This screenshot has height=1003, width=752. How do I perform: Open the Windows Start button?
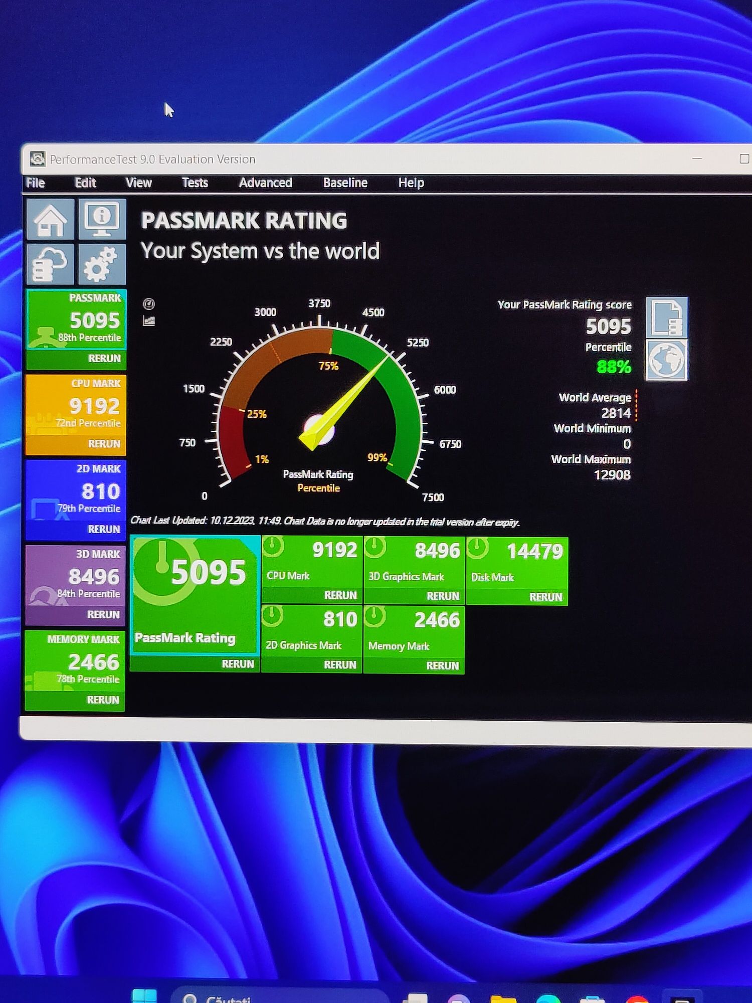tap(144, 996)
